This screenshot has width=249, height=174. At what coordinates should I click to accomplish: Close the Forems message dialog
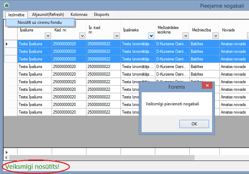(207, 86)
